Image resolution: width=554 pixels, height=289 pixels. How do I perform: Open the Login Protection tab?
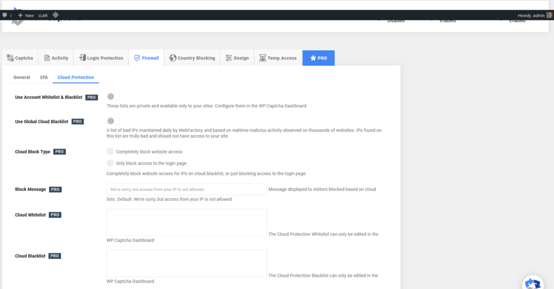pyautogui.click(x=101, y=58)
